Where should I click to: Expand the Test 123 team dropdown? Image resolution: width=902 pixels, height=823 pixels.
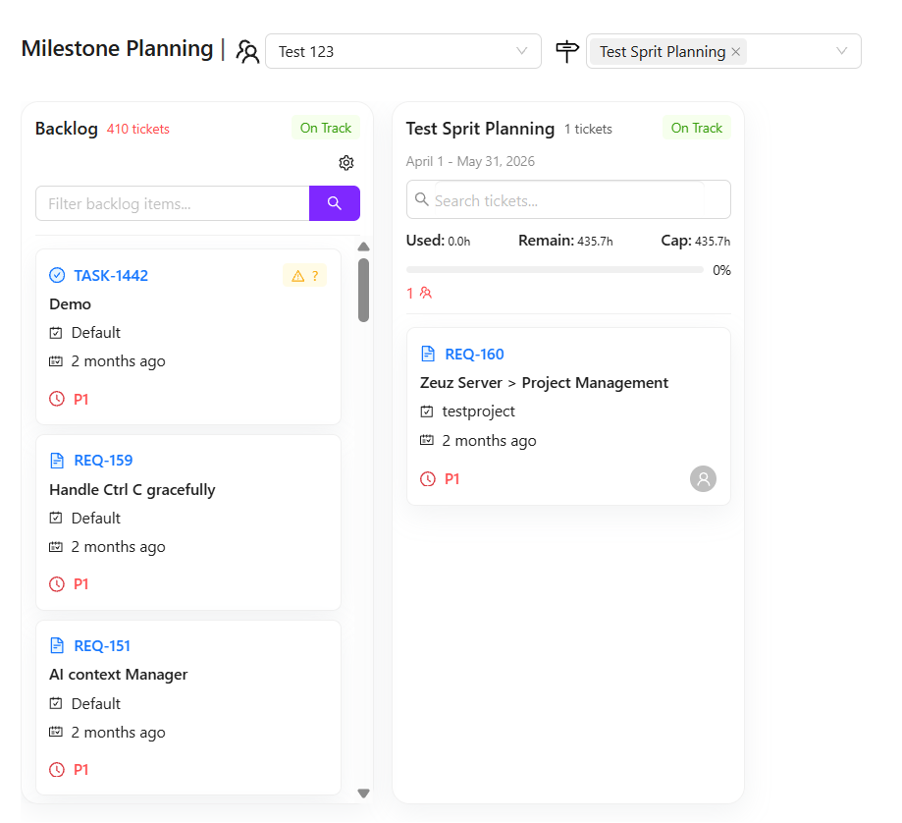pyautogui.click(x=522, y=51)
